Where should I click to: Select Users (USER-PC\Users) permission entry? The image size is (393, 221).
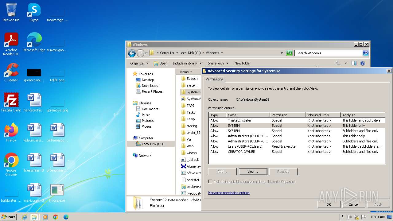point(297,146)
